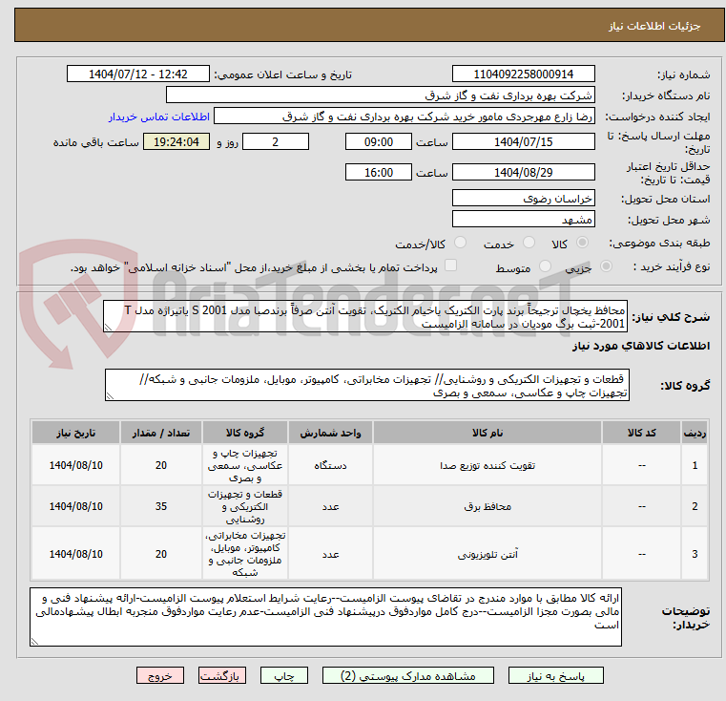Click the دستگاه unit cell in row 1

click(x=330, y=465)
